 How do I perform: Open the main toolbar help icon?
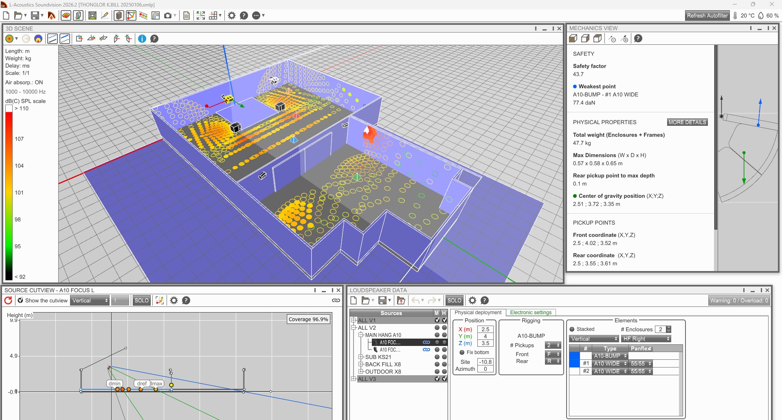coord(244,15)
